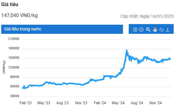Viewport: 177px width, 110px height.
Task: Click the zoom in plus icon
Action: [x=135, y=30]
